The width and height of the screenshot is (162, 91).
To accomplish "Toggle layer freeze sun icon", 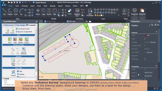I will tap(97, 15).
